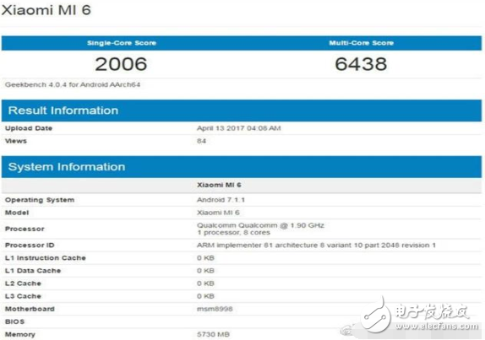The width and height of the screenshot is (485, 340).
Task: Click the msm8998 motherboard value
Action: [215, 309]
